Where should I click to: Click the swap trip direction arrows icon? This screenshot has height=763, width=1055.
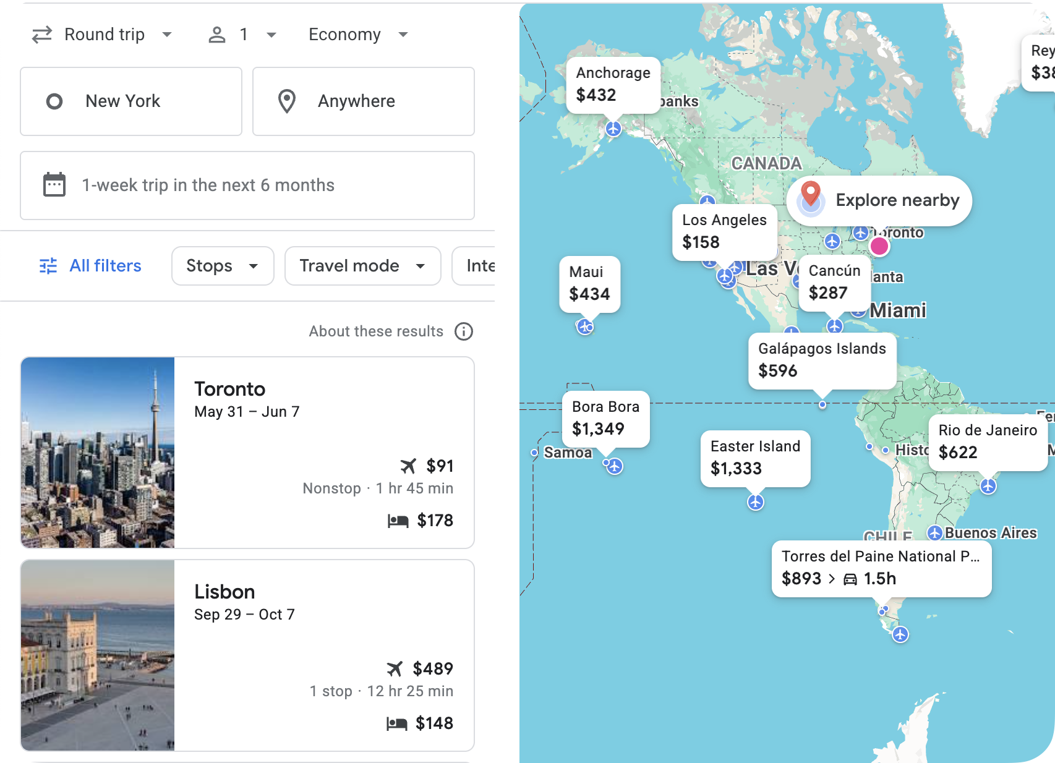pyautogui.click(x=41, y=34)
